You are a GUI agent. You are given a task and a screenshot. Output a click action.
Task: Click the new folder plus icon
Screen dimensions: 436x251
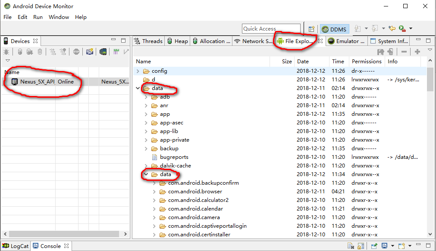point(417,52)
